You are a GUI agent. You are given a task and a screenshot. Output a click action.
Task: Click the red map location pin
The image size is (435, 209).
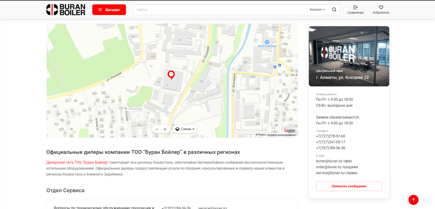tap(171, 75)
